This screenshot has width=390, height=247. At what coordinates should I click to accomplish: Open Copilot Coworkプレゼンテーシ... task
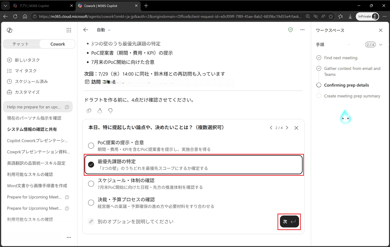37,141
